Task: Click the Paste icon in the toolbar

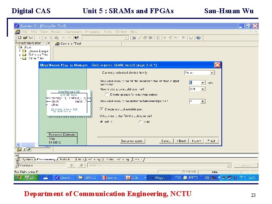Action: click(x=57, y=38)
